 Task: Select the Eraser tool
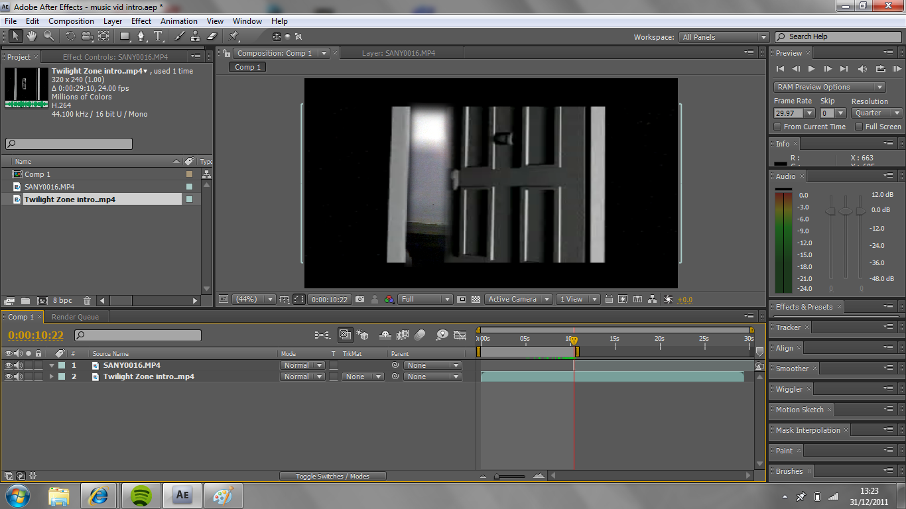click(212, 36)
